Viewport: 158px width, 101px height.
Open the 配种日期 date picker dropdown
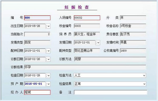coord(48,51)
